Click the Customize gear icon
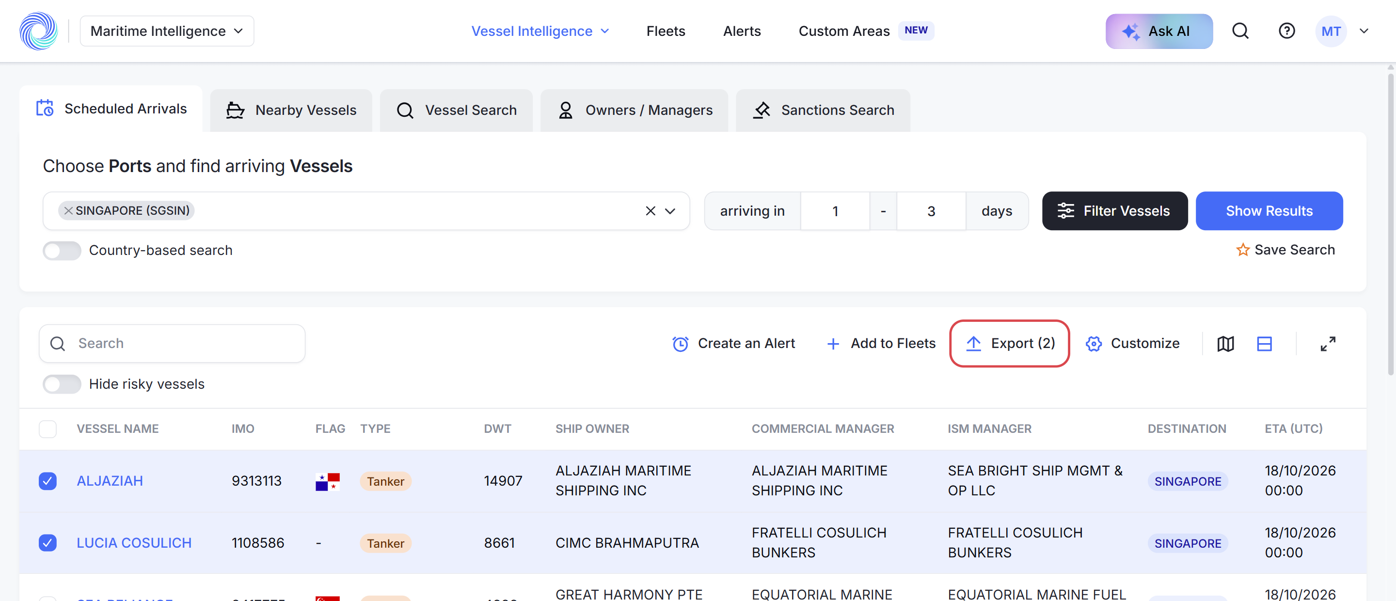This screenshot has height=601, width=1396. coord(1093,344)
